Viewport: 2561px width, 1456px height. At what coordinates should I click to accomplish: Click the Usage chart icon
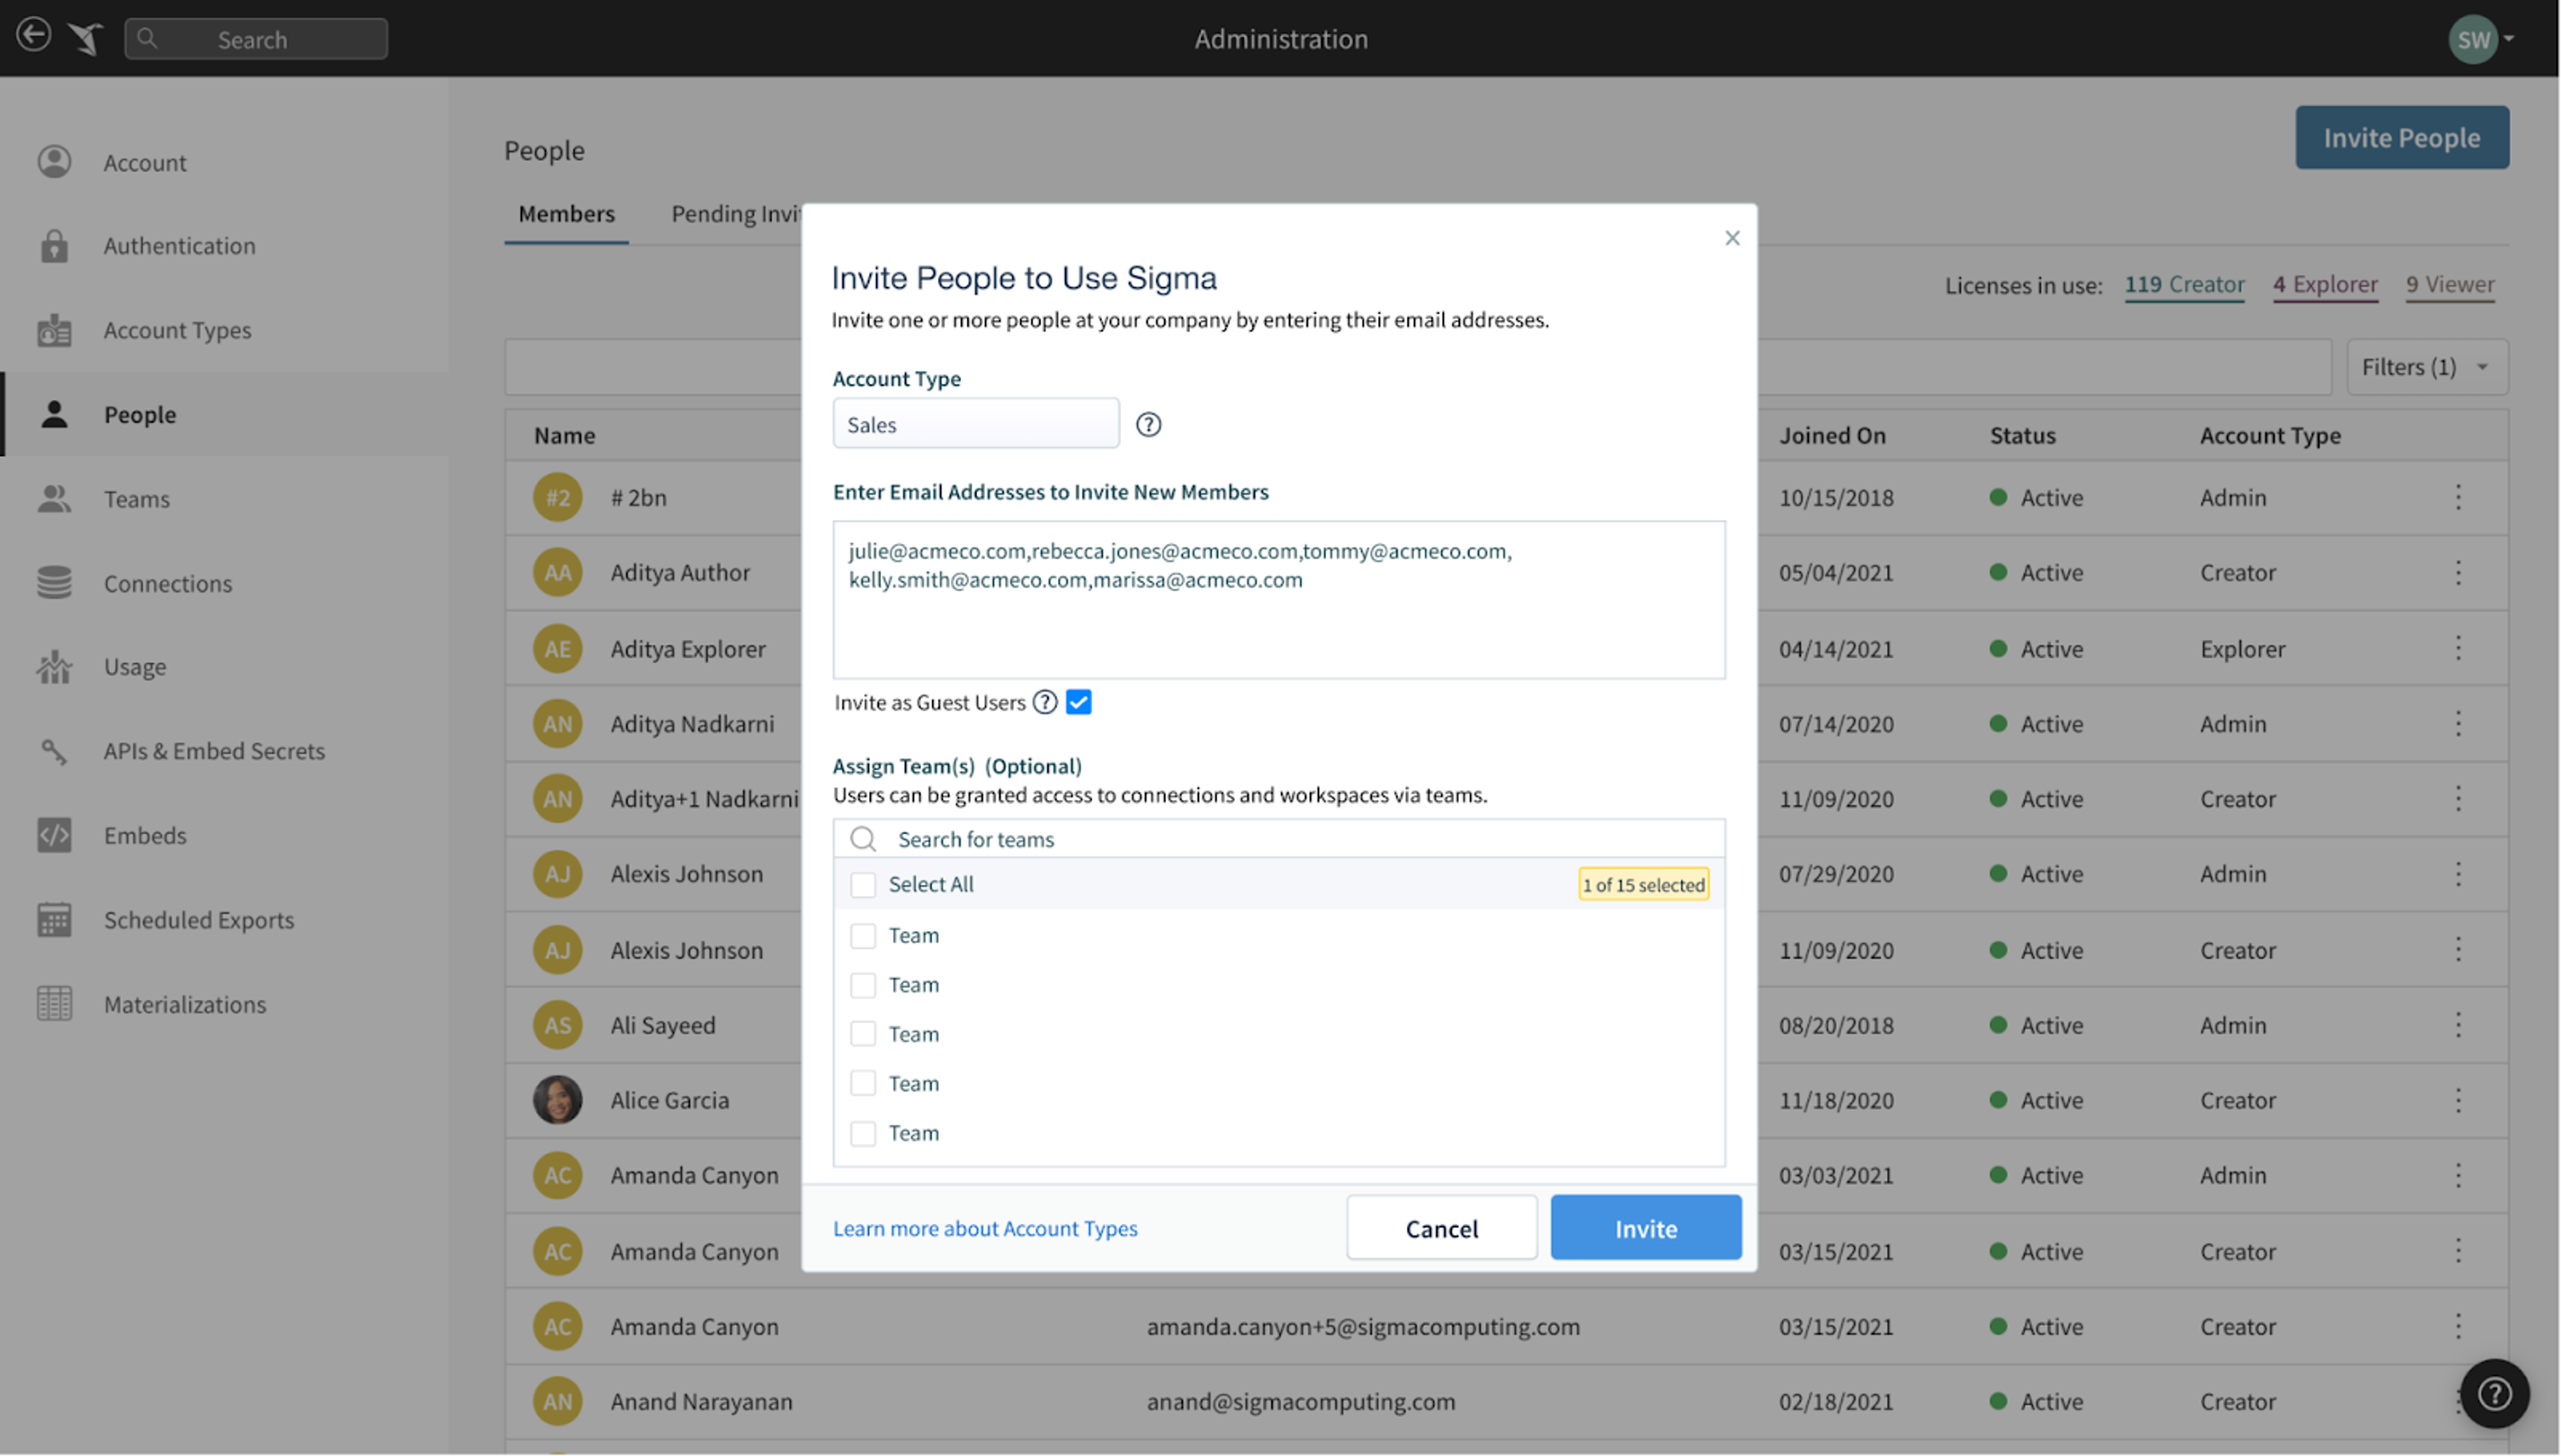[54, 667]
